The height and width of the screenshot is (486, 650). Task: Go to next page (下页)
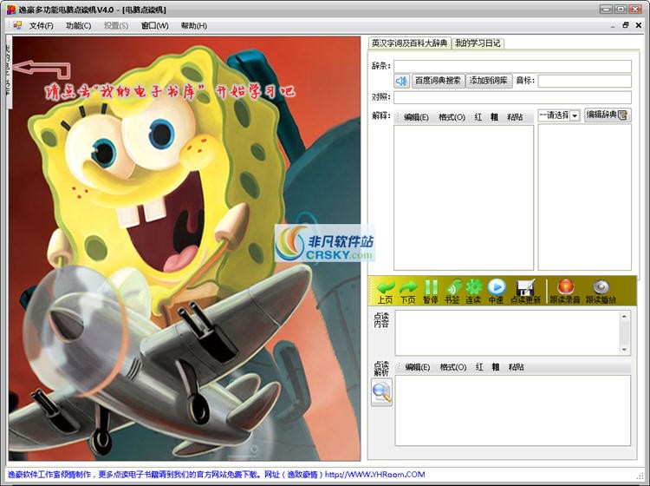point(408,291)
